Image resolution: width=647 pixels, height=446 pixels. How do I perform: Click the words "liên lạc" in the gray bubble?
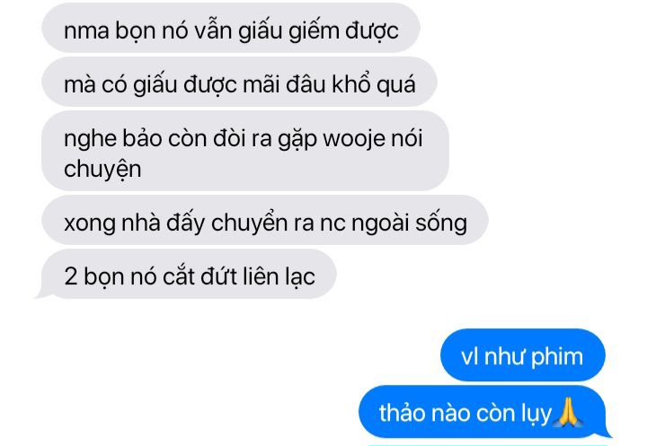(x=279, y=276)
